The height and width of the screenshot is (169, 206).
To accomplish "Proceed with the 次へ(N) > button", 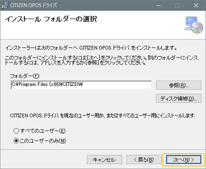I will (183, 160).
